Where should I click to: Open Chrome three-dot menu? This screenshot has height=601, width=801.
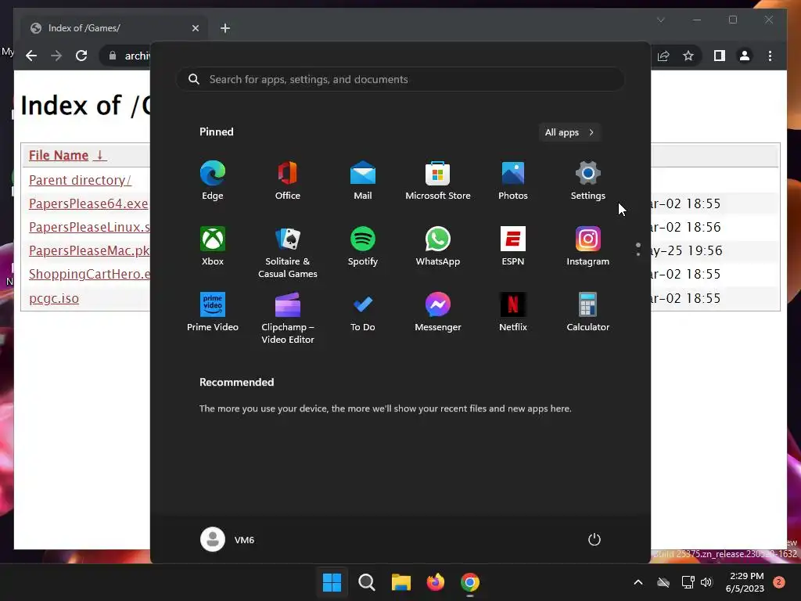tap(770, 56)
